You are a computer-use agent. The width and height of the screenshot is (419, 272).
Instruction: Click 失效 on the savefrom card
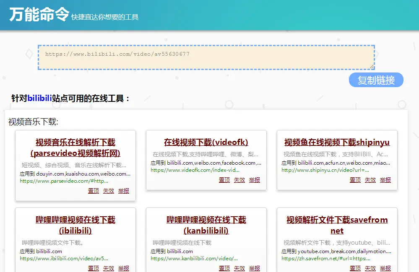coord(370,268)
